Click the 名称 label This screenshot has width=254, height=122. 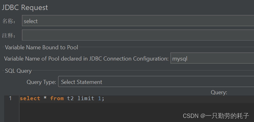(9, 21)
